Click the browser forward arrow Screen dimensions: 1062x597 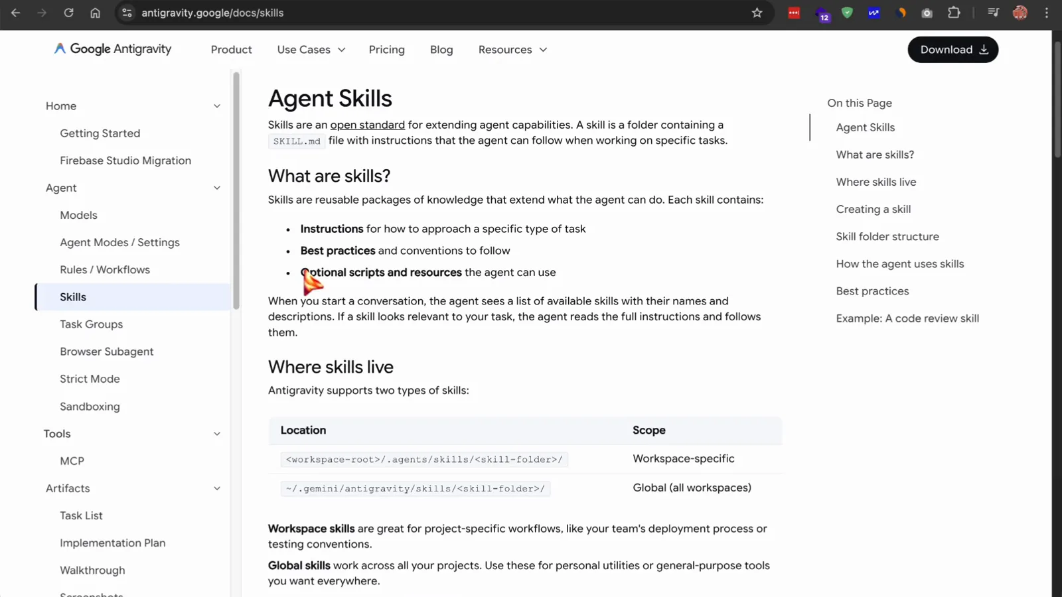pos(42,13)
